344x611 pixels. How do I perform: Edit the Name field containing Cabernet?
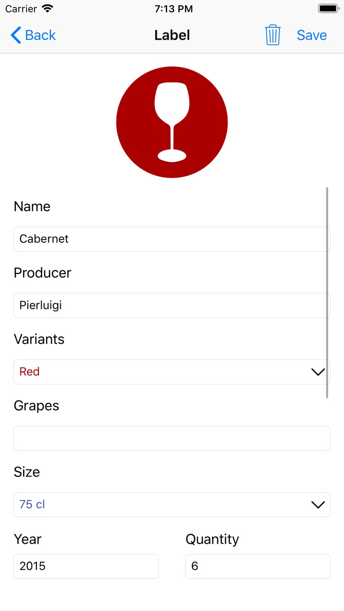[x=172, y=239]
